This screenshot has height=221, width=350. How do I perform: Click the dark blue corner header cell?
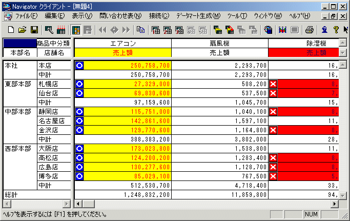click(20, 44)
